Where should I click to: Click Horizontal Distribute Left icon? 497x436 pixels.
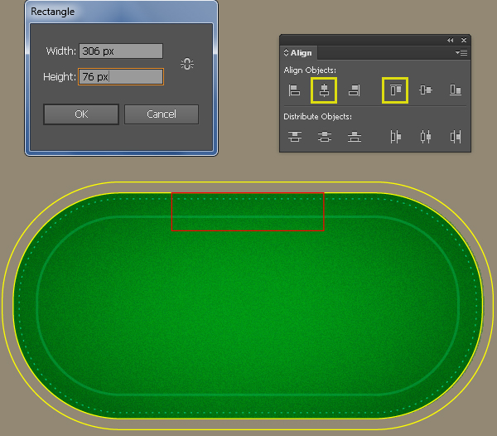coord(396,137)
